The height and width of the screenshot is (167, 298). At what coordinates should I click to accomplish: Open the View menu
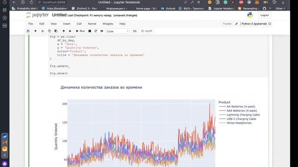tap(54, 24)
